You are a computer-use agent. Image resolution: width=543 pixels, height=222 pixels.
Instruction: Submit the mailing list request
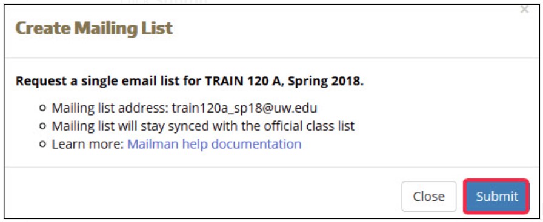click(496, 196)
